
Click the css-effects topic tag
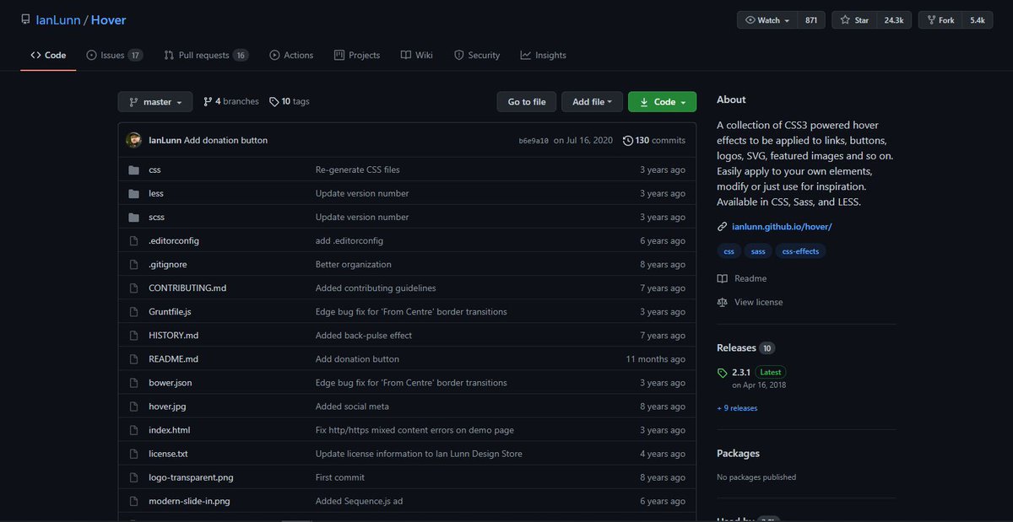click(x=801, y=250)
